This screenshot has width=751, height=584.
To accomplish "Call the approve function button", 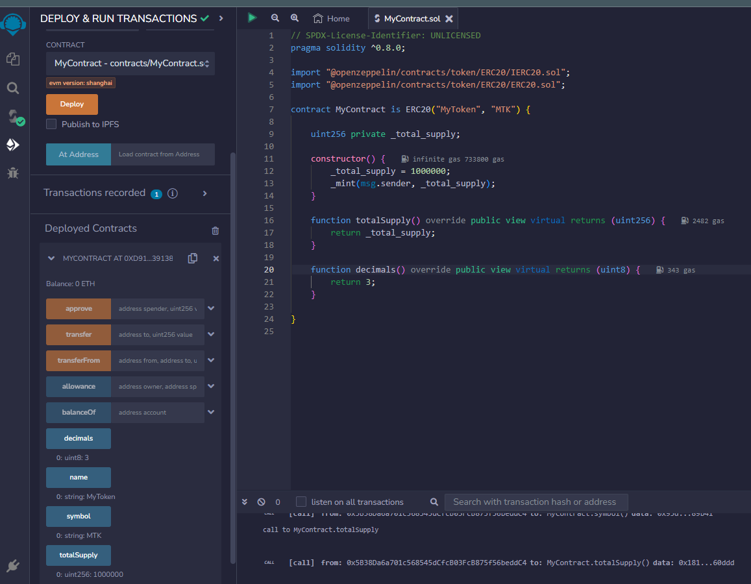I will tap(79, 309).
